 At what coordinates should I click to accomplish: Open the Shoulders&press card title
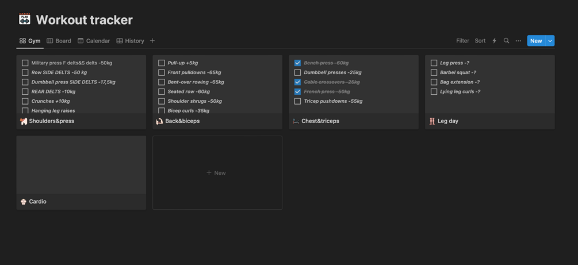tap(52, 121)
